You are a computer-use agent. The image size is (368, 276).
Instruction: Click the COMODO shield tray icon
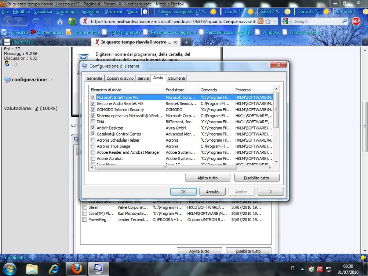311,269
